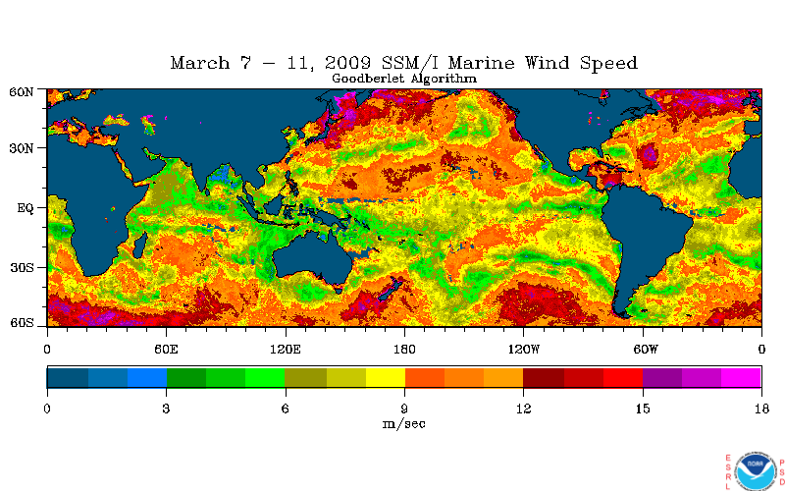Select the 9–10 m/sec dark orange swatch

click(x=425, y=377)
